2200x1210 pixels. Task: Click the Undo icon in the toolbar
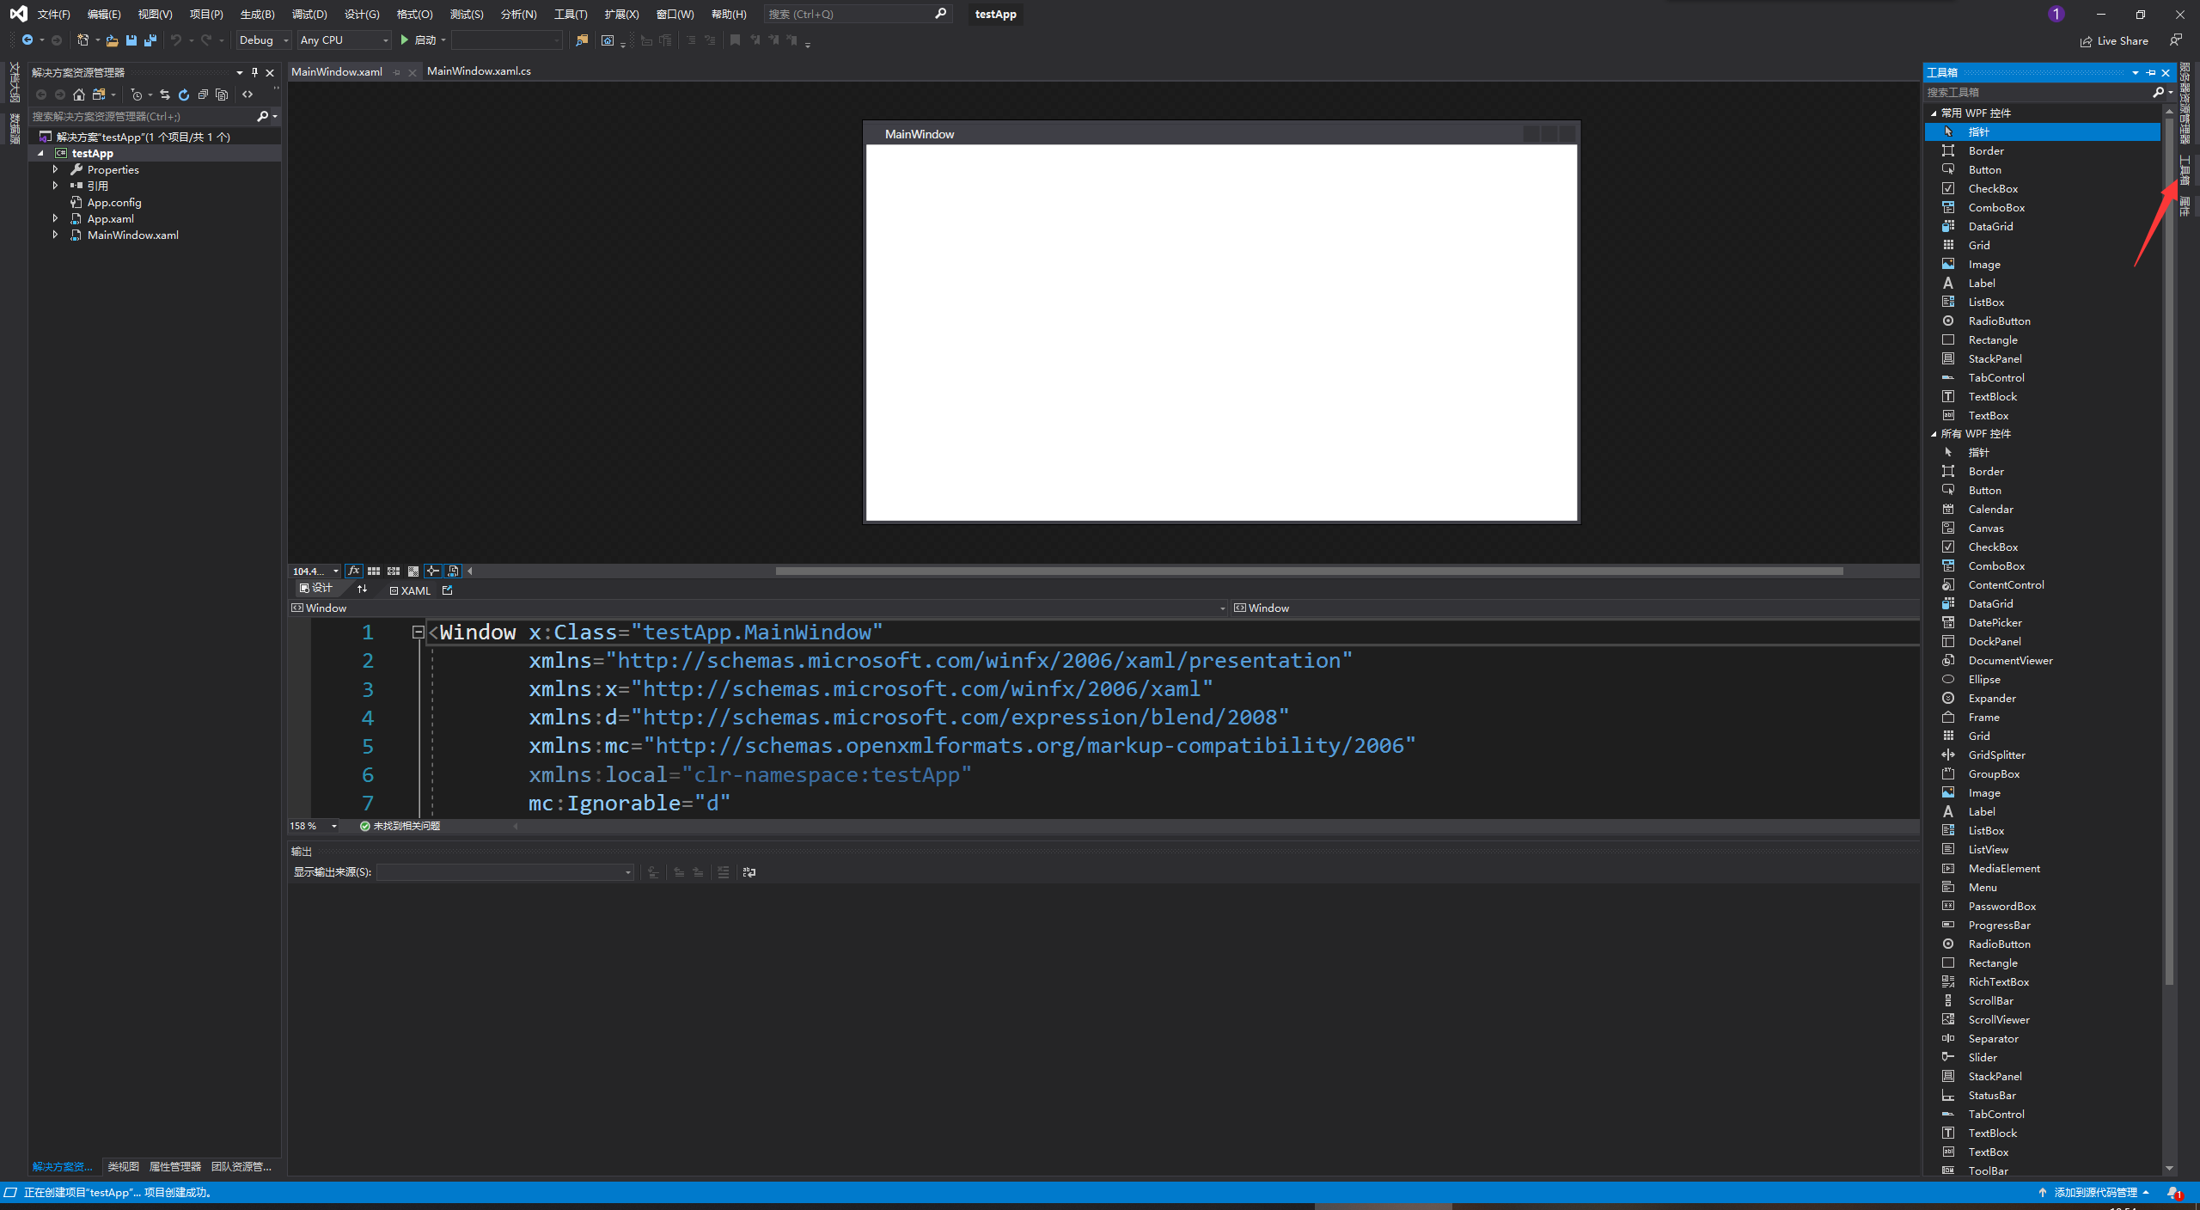(177, 40)
